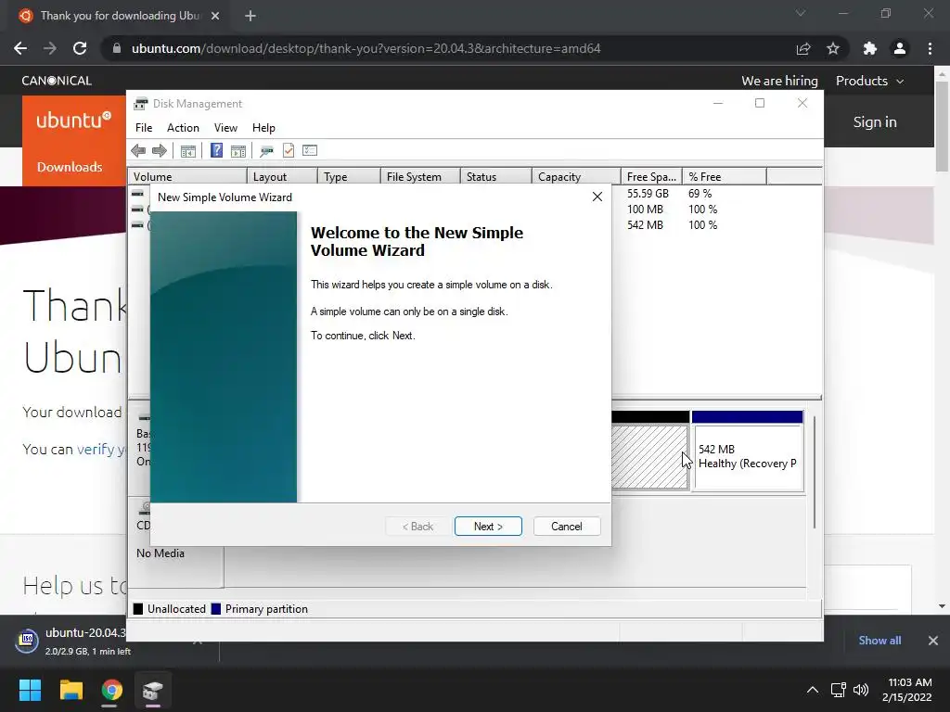The width and height of the screenshot is (950, 712).
Task: Sort by Layout column header
Action: [x=282, y=177]
